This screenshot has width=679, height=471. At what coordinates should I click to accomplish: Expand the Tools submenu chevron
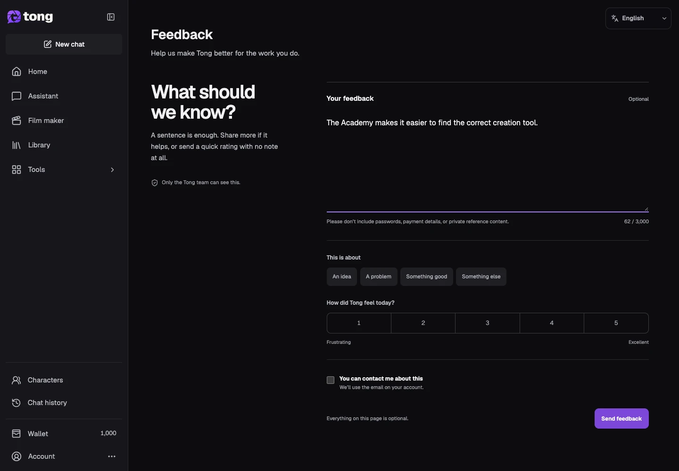tap(112, 170)
